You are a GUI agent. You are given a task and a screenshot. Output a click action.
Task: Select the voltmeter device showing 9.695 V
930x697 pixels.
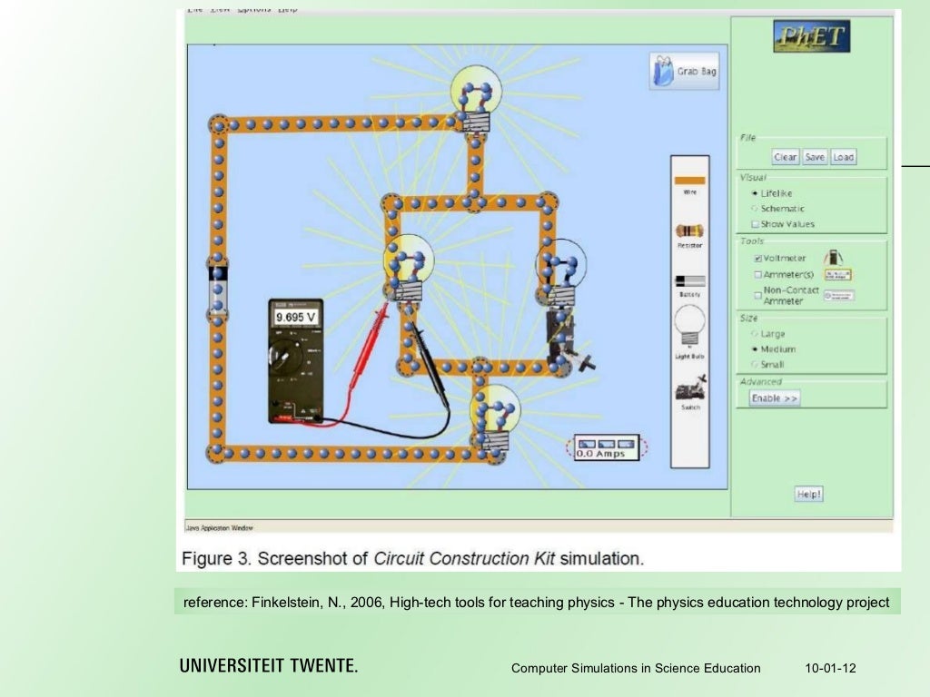click(296, 361)
